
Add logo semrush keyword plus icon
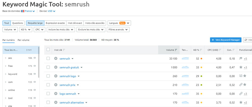[56, 94]
